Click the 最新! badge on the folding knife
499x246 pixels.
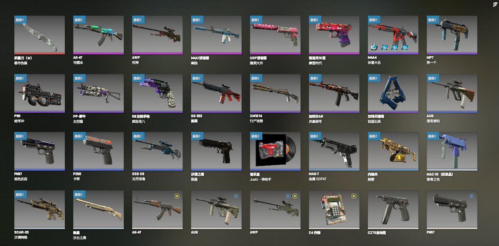point(21,20)
